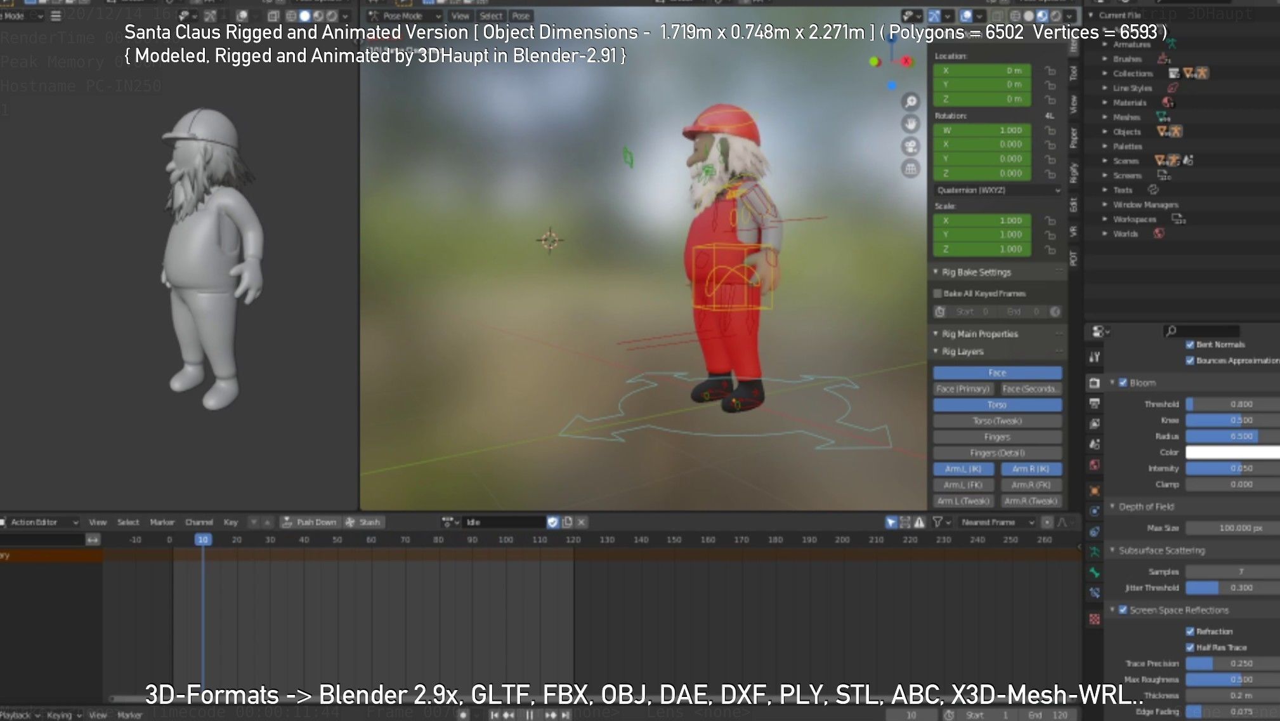The height and width of the screenshot is (721, 1280).
Task: Click the Stash action snowflake button
Action: pyautogui.click(x=363, y=522)
